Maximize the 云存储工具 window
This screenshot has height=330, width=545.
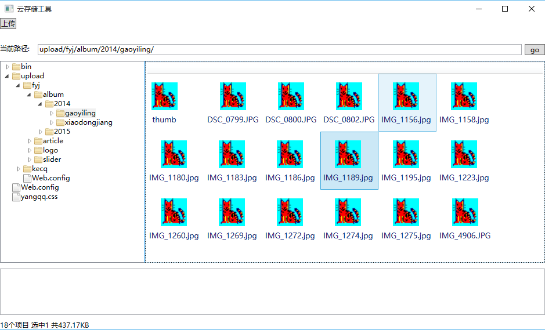pyautogui.click(x=505, y=9)
